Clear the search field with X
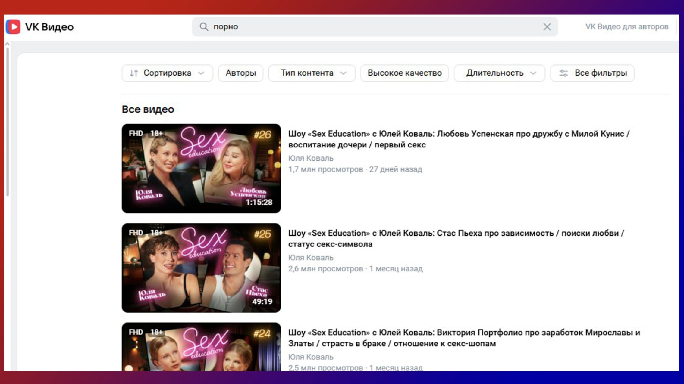The width and height of the screenshot is (684, 384). tap(547, 27)
